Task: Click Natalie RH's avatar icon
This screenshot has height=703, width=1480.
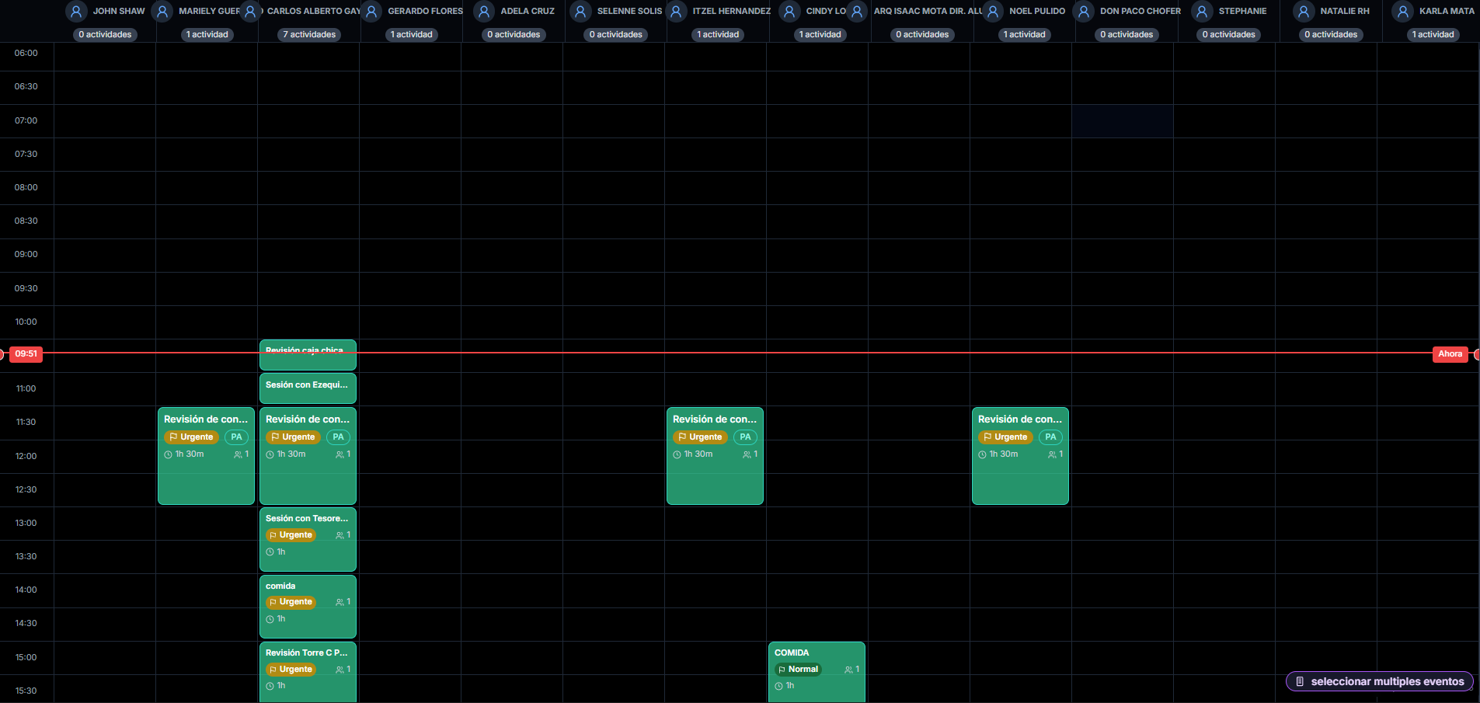Action: pyautogui.click(x=1304, y=12)
